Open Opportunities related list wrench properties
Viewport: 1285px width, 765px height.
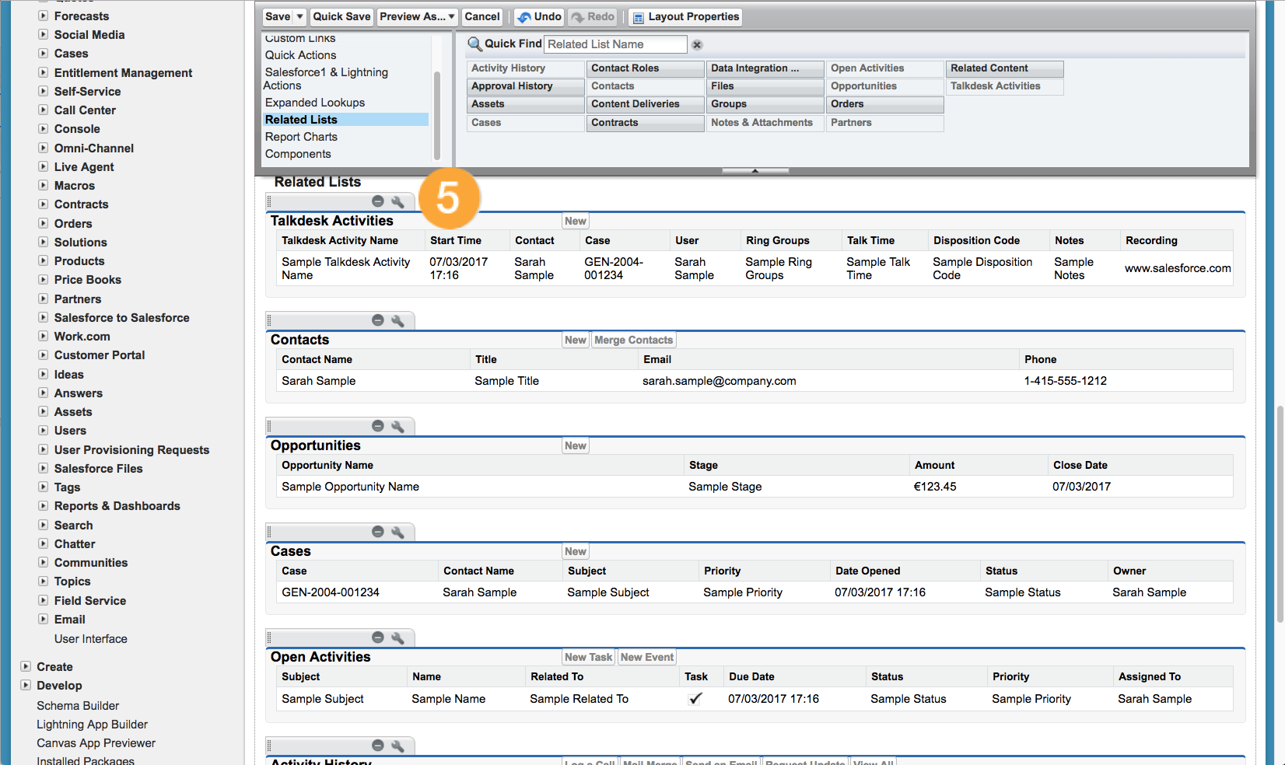click(x=397, y=426)
